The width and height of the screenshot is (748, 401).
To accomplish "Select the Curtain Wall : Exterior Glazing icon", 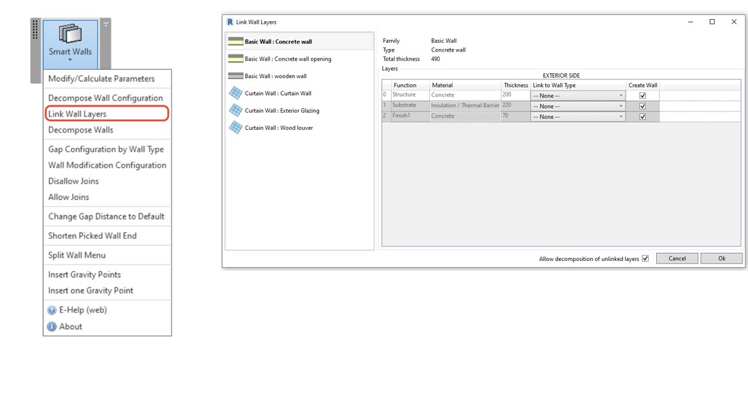I will [235, 110].
